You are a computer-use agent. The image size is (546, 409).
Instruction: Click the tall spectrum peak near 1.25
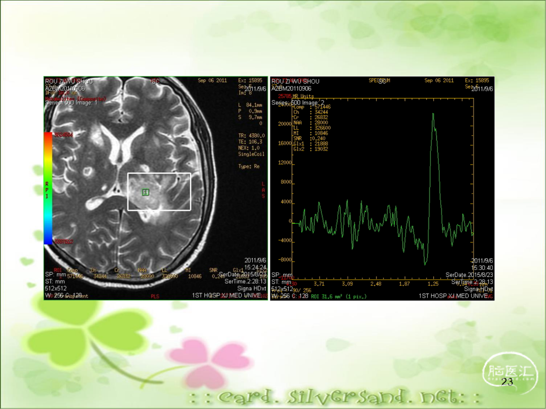pos(433,115)
